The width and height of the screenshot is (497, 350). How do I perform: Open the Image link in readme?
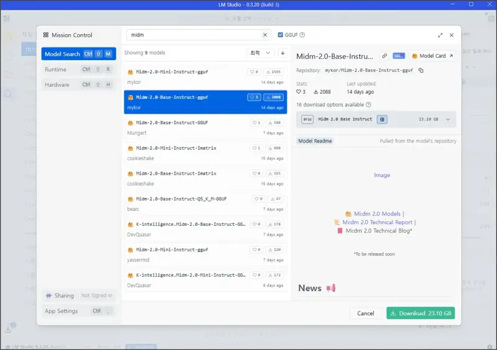tap(382, 175)
